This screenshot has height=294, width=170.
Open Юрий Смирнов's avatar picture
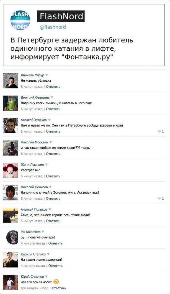pos(10,282)
